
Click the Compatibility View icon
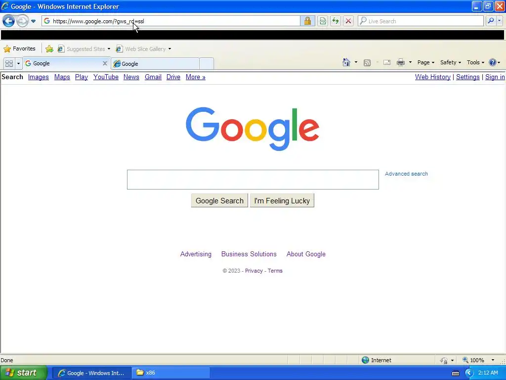coord(323,21)
